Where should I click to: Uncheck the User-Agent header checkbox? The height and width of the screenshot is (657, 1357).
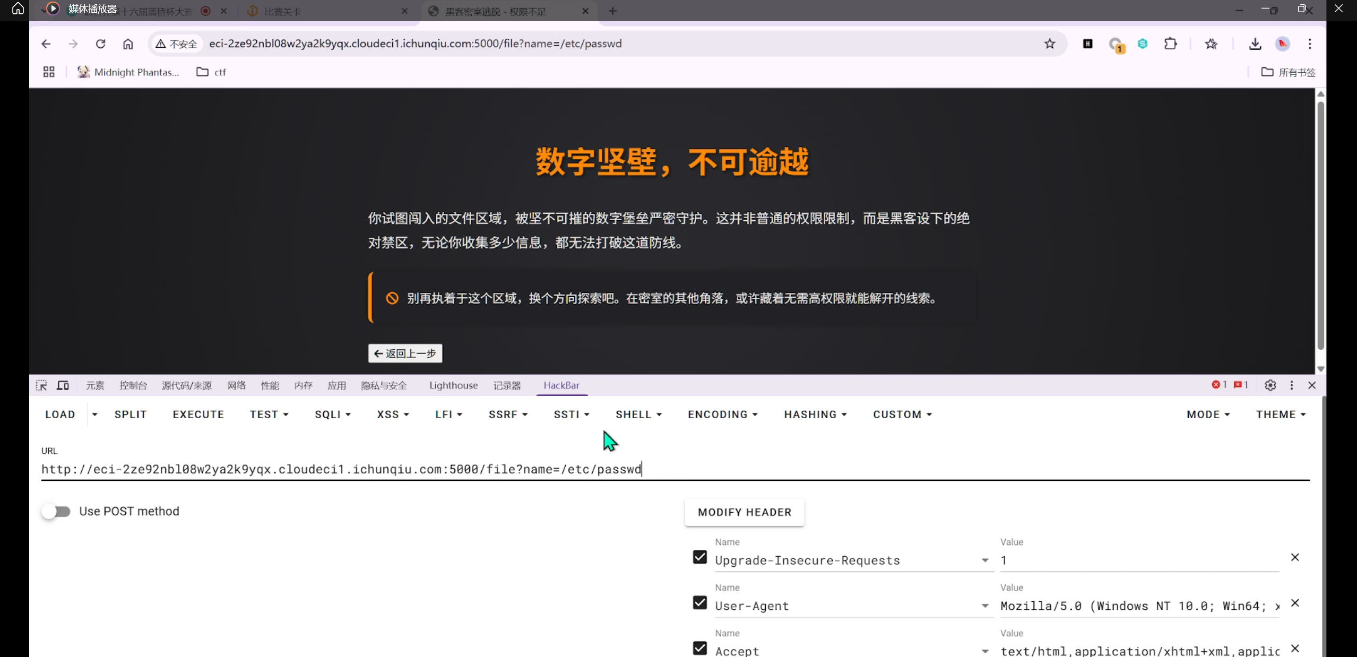pyautogui.click(x=700, y=603)
